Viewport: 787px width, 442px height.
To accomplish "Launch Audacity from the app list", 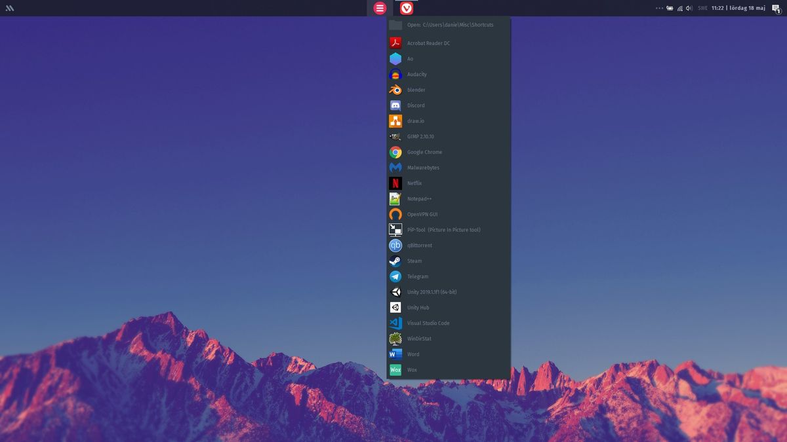I will 416,74.
